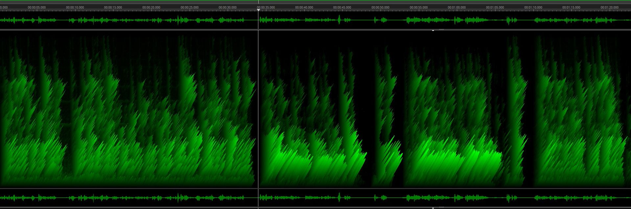Jump to 00:00:10.000 on the time ruler

click(75, 7)
